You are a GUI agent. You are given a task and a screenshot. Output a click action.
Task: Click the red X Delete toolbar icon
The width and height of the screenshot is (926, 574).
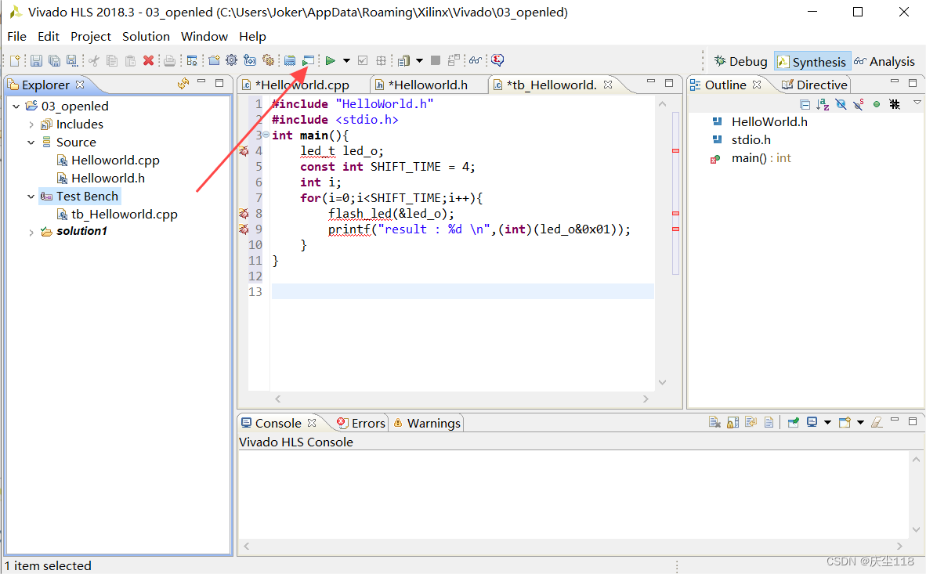pos(148,60)
